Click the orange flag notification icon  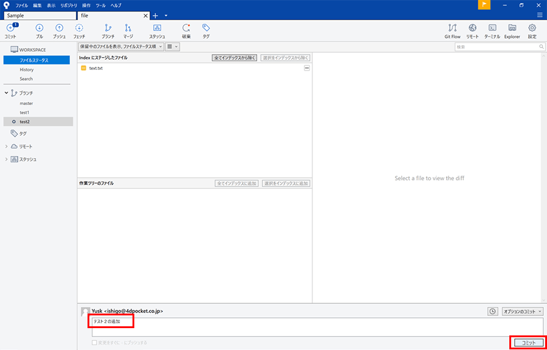pyautogui.click(x=484, y=5)
